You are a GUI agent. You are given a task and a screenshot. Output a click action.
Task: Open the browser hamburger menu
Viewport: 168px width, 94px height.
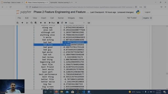point(165,7)
